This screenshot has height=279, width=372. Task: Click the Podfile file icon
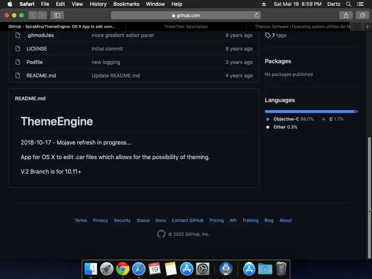[18, 62]
